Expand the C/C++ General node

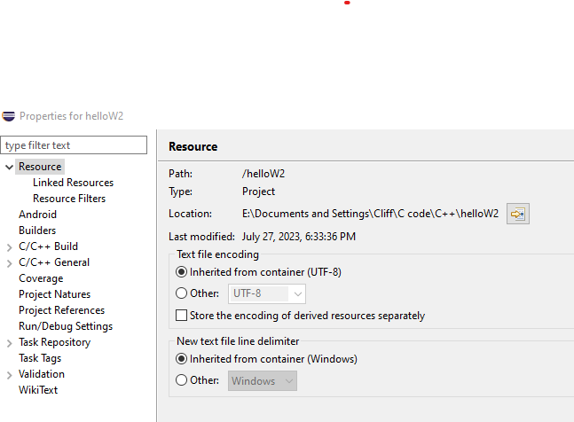coord(10,263)
